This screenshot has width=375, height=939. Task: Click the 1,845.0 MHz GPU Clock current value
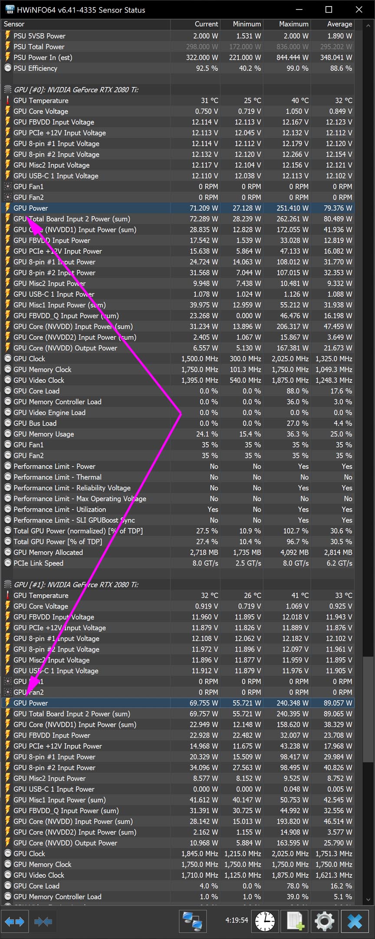200,853
